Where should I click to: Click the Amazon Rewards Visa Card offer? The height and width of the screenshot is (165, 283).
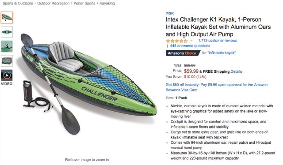pyautogui.click(x=217, y=87)
